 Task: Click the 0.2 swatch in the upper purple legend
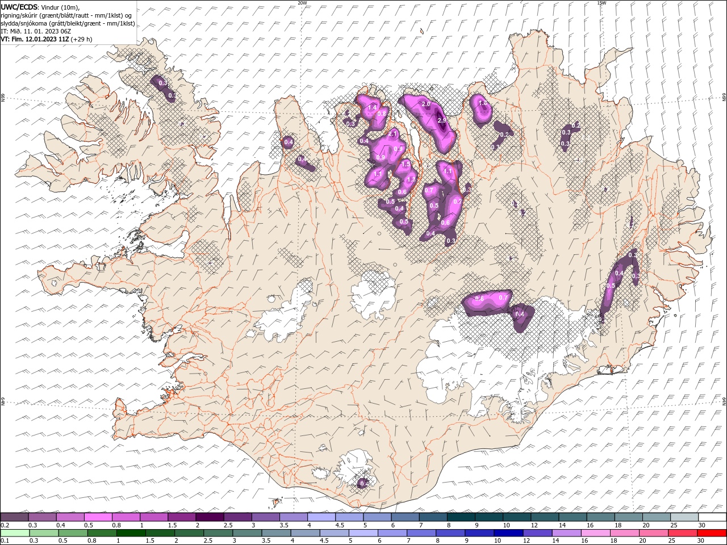(15, 517)
